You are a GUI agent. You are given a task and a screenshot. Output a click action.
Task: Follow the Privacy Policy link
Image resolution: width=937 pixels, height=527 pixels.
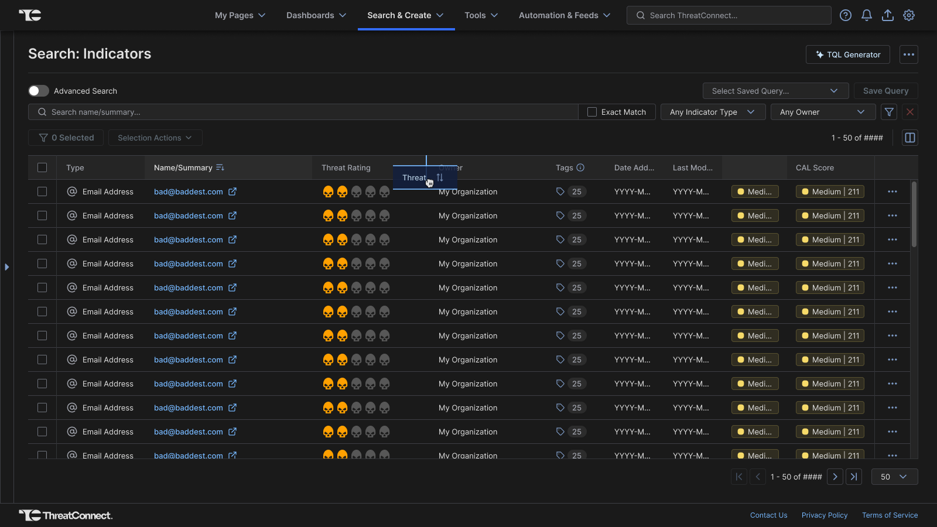click(825, 515)
